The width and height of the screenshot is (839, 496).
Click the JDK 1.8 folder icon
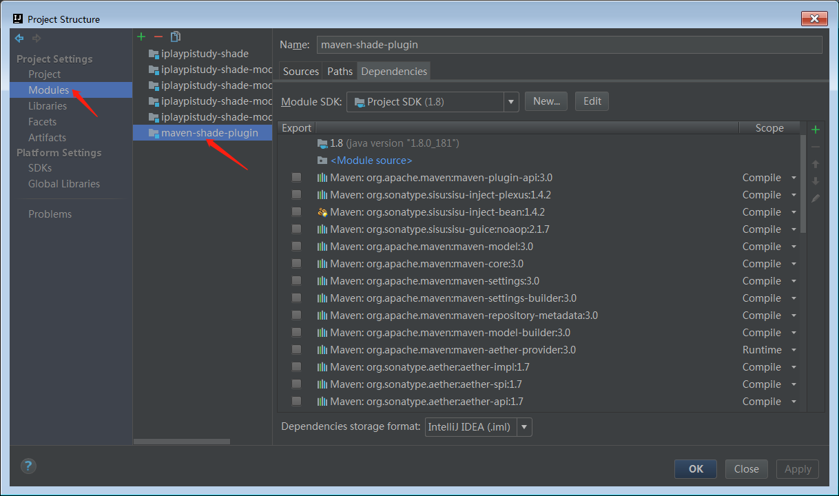click(x=322, y=143)
